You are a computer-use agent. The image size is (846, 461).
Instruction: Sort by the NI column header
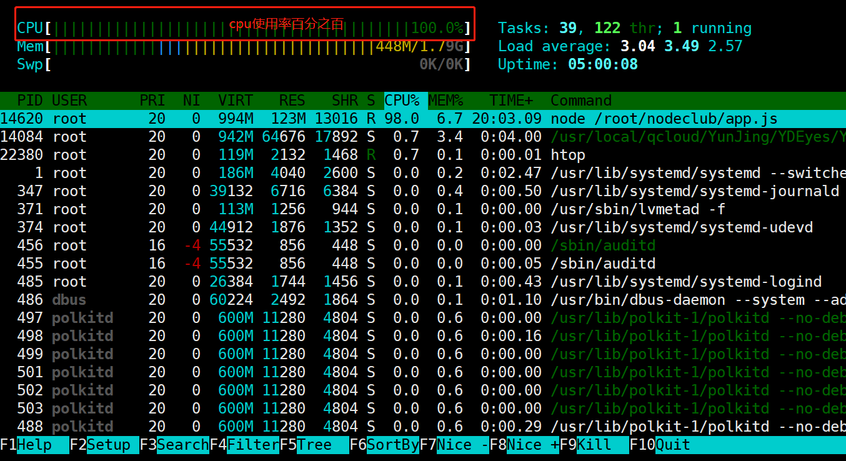192,101
